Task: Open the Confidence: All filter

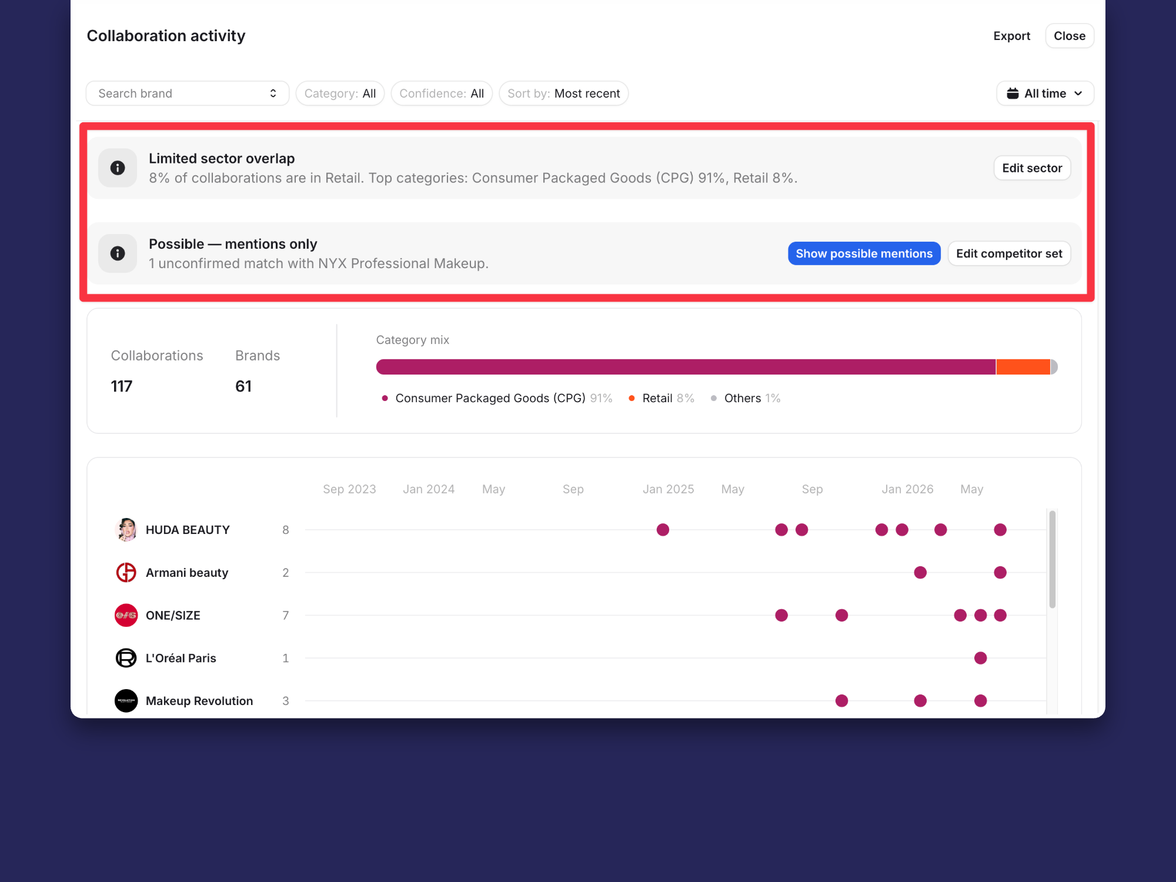Action: click(442, 93)
